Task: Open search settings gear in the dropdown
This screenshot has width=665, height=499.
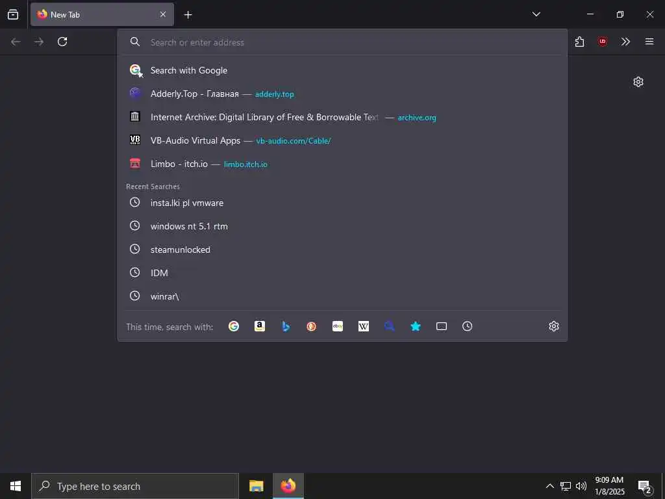Action: point(554,326)
